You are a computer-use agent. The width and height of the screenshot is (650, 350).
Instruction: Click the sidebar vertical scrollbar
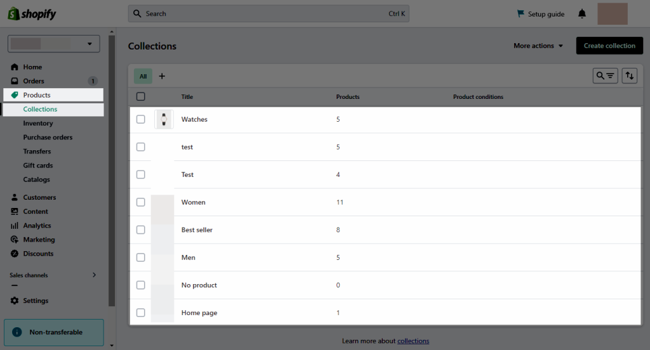[x=112, y=171]
